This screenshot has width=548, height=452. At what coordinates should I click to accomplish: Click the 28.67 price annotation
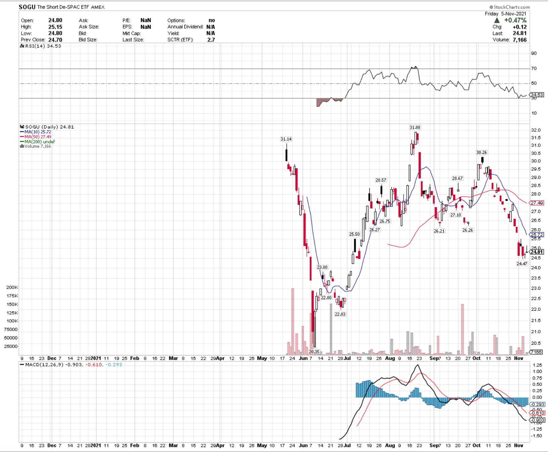[x=457, y=178]
